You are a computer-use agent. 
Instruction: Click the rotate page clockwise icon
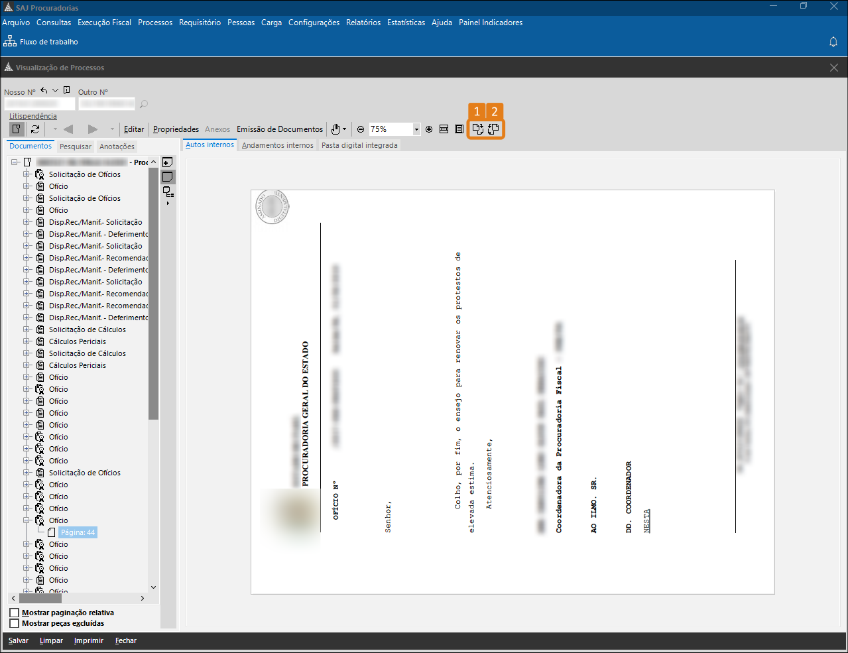477,129
